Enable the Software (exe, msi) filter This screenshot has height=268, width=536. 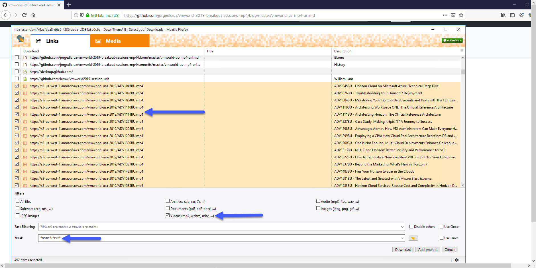point(18,208)
